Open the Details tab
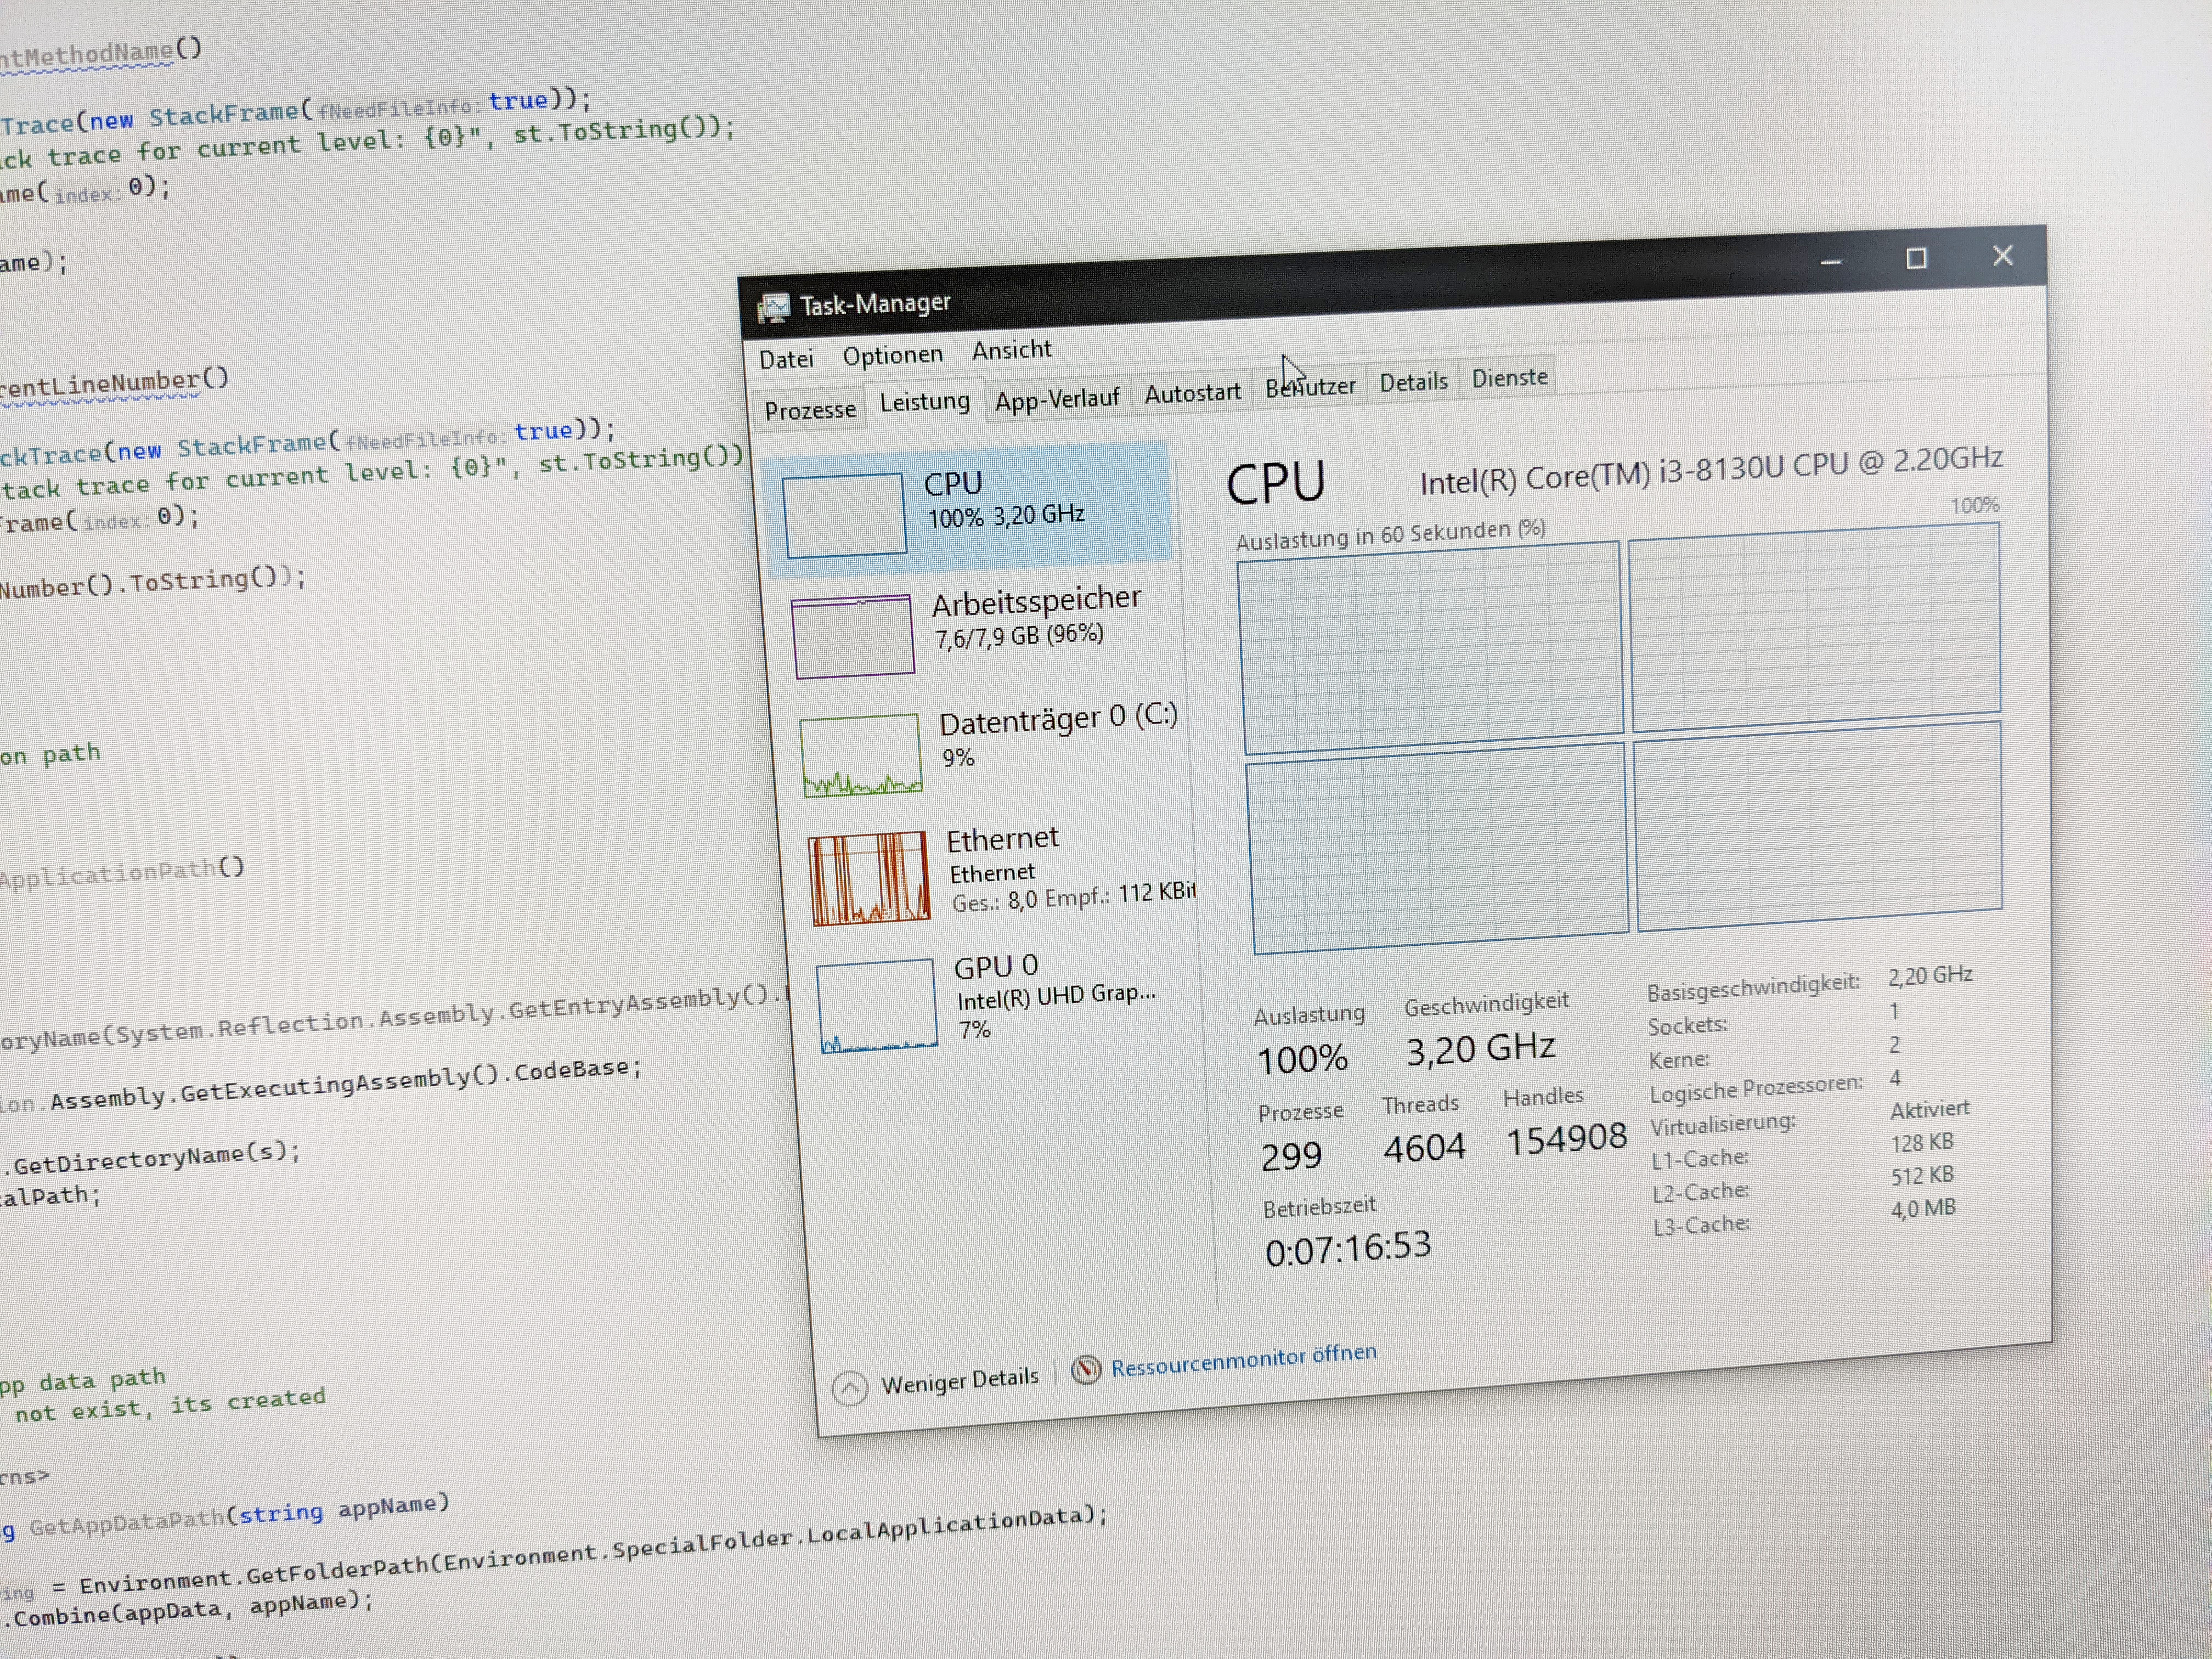 click(x=1413, y=382)
